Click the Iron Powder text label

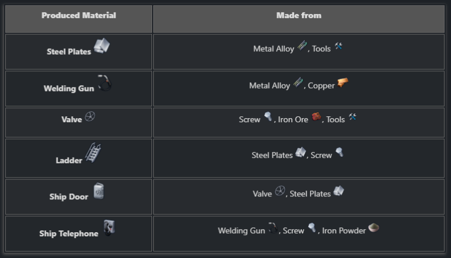tap(344, 231)
